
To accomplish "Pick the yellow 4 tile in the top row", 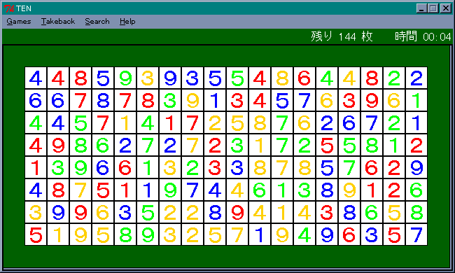I will (x=349, y=78).
